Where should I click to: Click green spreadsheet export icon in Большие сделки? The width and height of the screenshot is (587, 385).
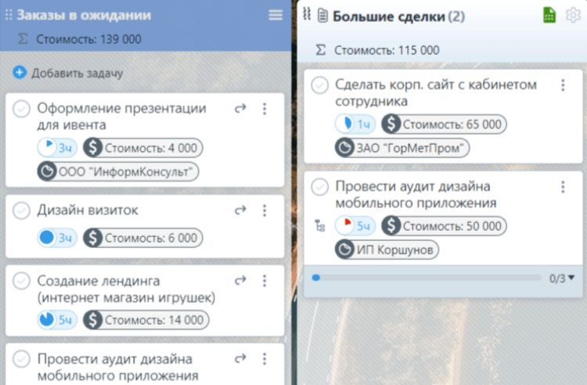pyautogui.click(x=549, y=15)
